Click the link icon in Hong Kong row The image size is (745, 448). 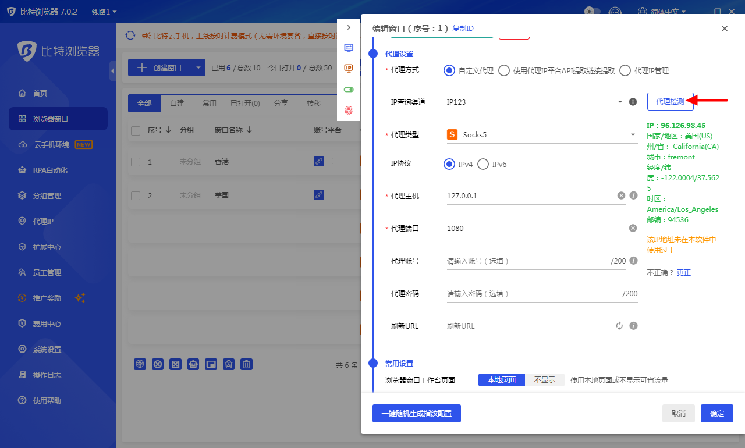(x=318, y=161)
